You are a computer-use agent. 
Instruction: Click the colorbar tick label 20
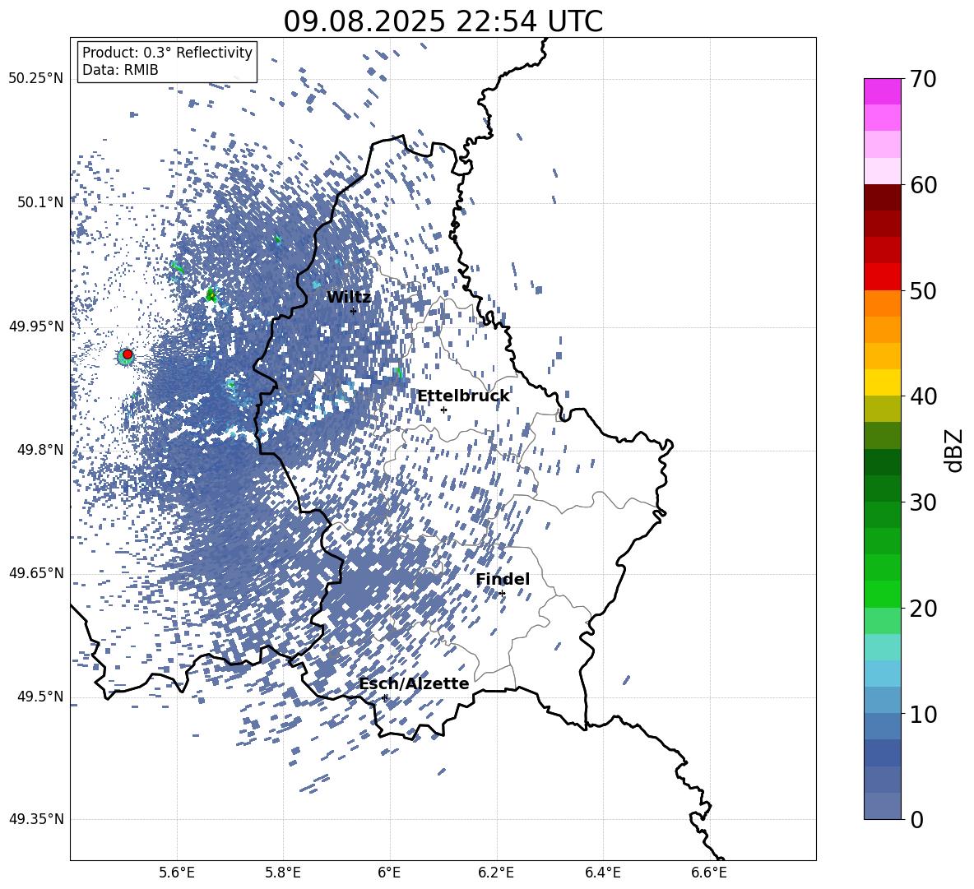923,609
